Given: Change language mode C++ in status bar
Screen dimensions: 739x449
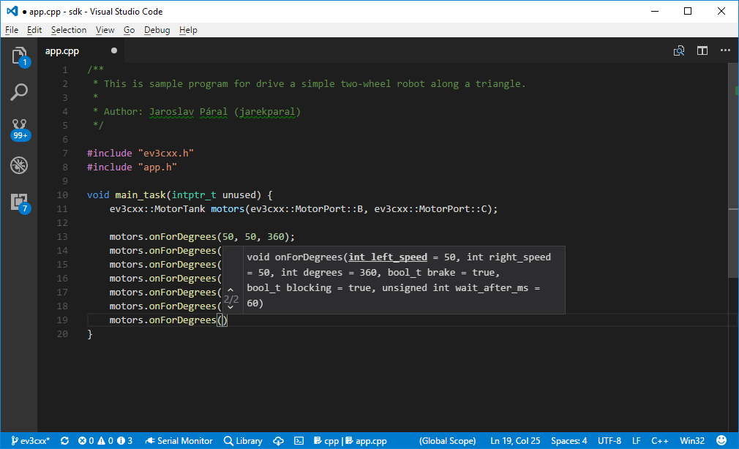Looking at the screenshot, I should coord(660,441).
